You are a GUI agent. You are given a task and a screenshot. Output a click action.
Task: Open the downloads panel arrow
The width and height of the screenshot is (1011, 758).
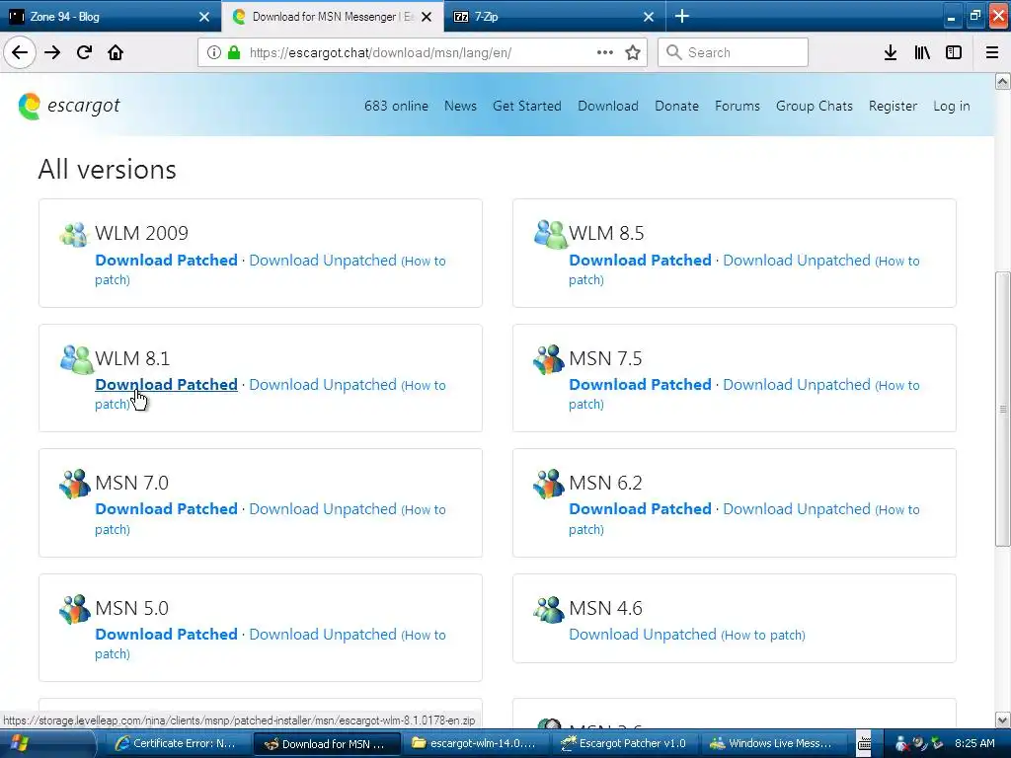coord(891,53)
